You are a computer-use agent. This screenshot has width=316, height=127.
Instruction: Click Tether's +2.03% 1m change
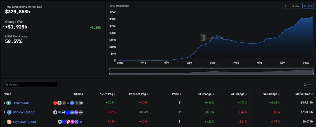tap(275, 103)
